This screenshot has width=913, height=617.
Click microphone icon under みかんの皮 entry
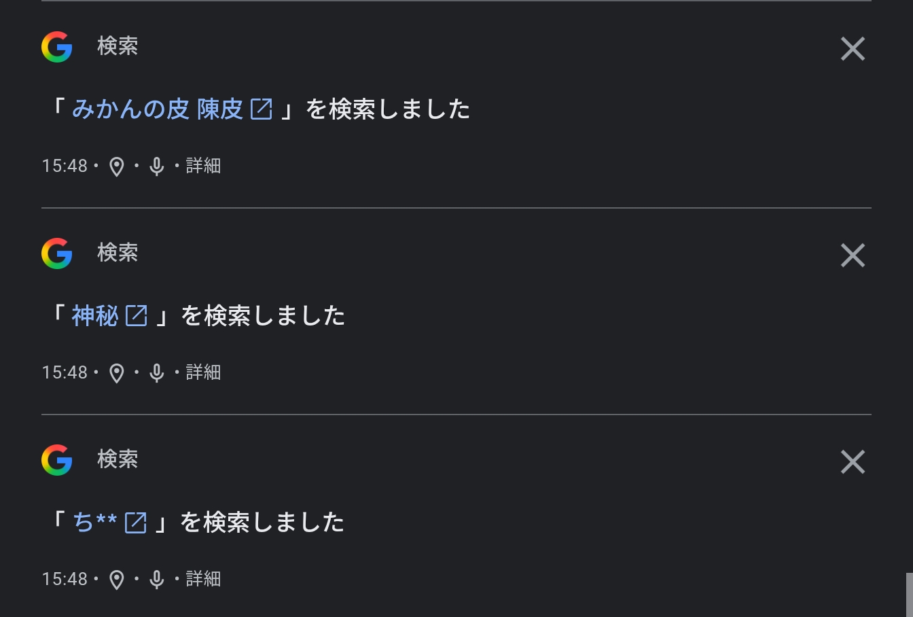(x=157, y=166)
